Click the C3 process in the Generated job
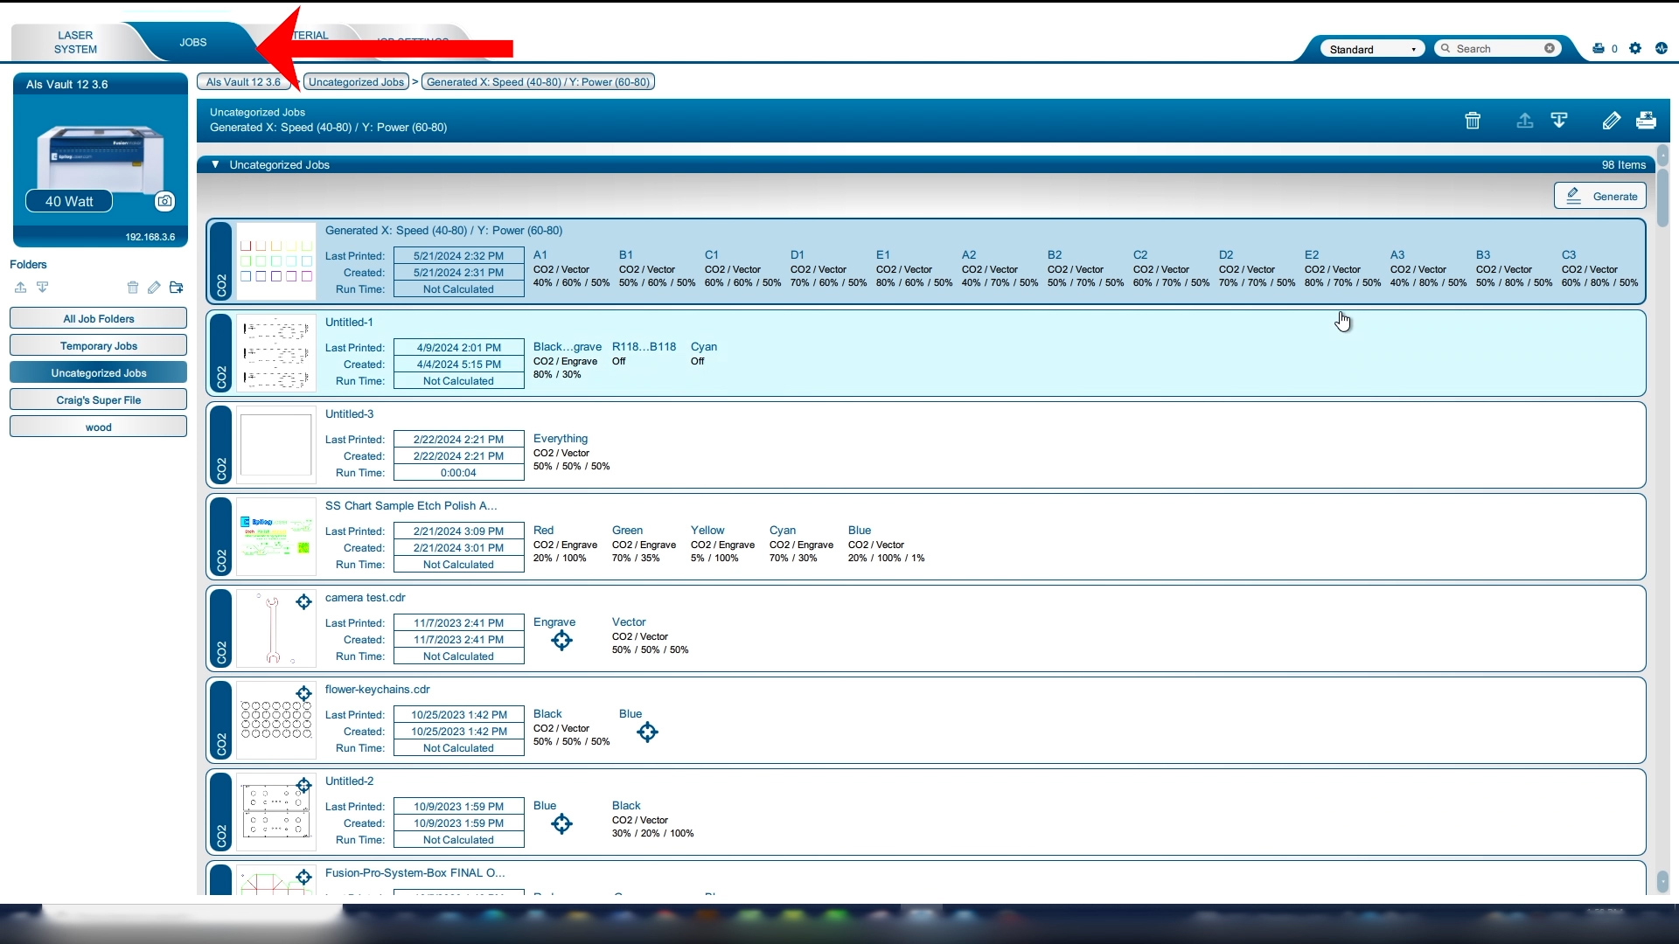This screenshot has width=1679, height=944. pos(1599,268)
